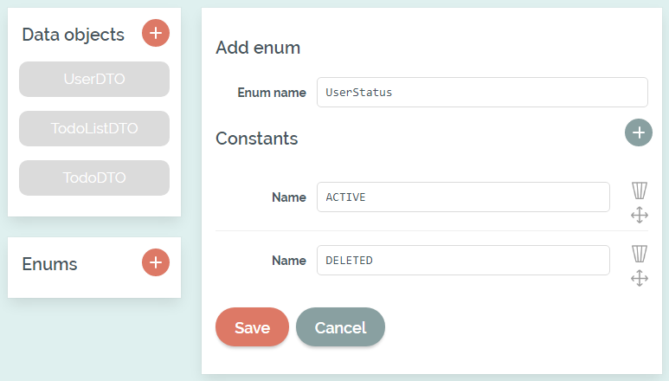The height and width of the screenshot is (381, 669).
Task: Add a new enum from Enums panel
Action: [x=156, y=262]
